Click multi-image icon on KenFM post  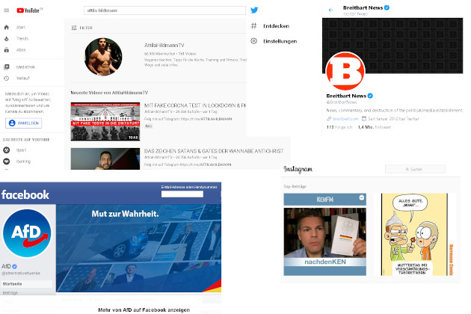point(362,197)
